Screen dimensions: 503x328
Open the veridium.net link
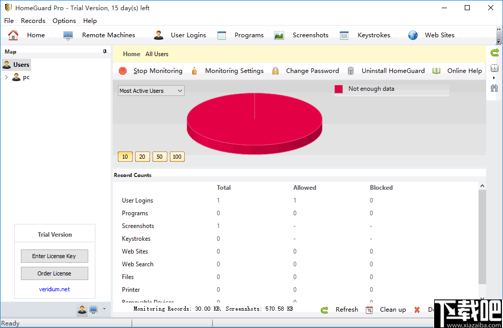[x=55, y=289]
